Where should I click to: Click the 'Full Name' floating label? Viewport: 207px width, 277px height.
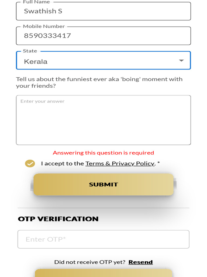click(x=36, y=2)
